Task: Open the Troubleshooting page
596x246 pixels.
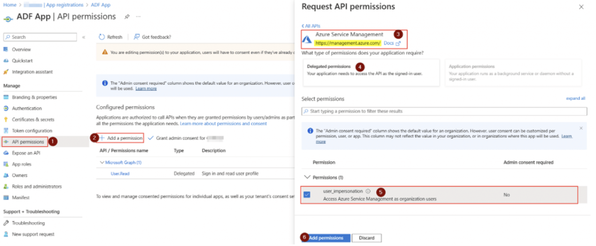Action: pos(28,223)
